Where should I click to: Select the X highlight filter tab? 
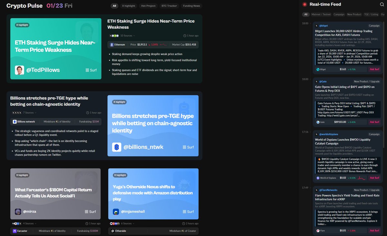click(129, 6)
